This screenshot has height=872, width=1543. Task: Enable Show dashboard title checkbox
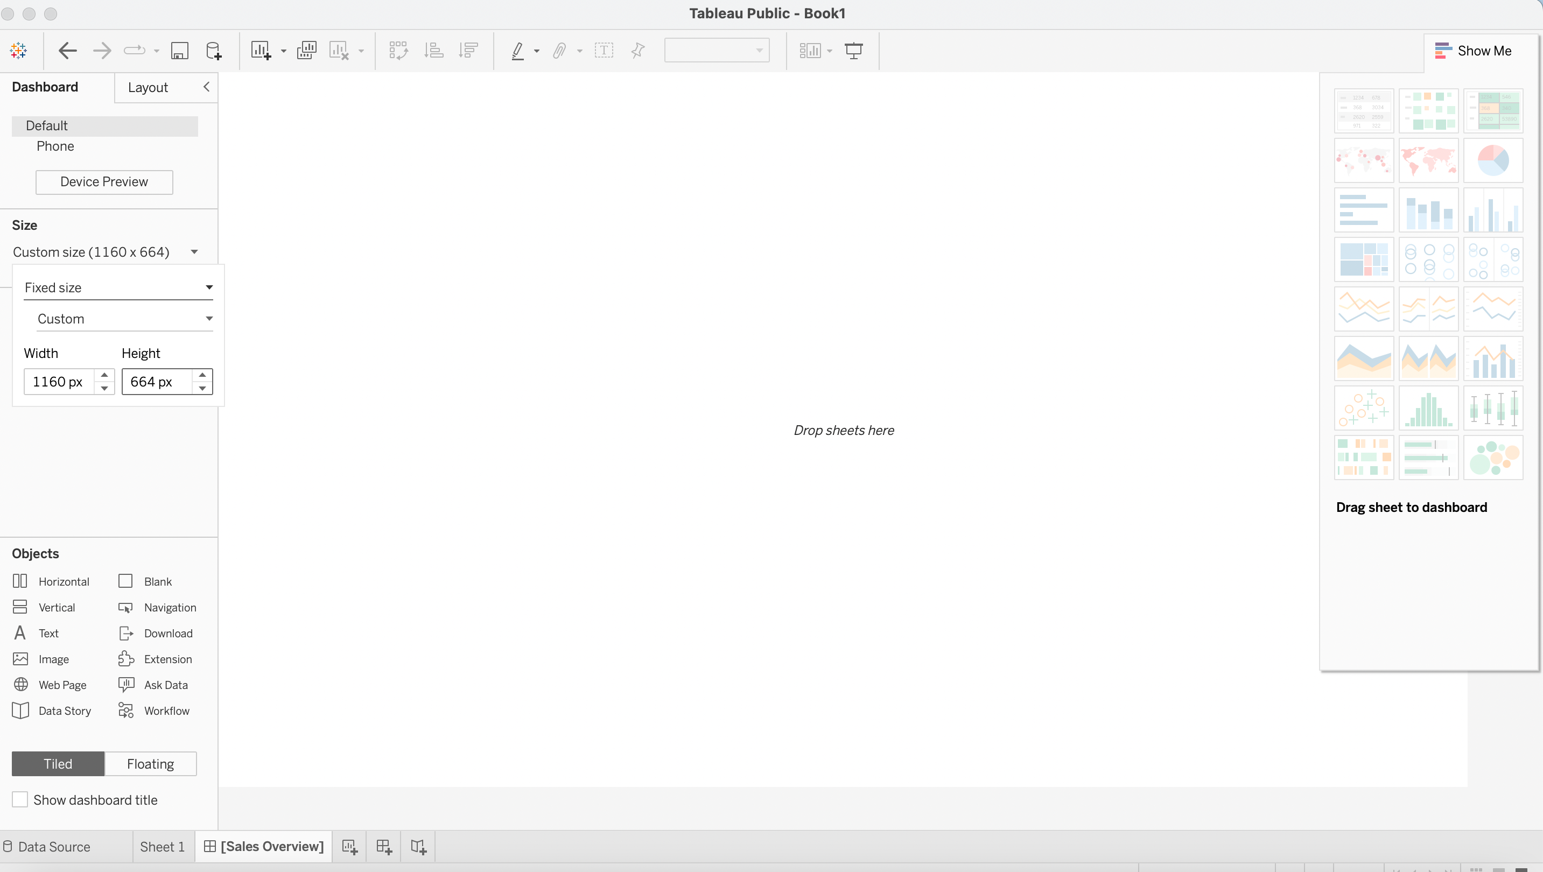20,799
